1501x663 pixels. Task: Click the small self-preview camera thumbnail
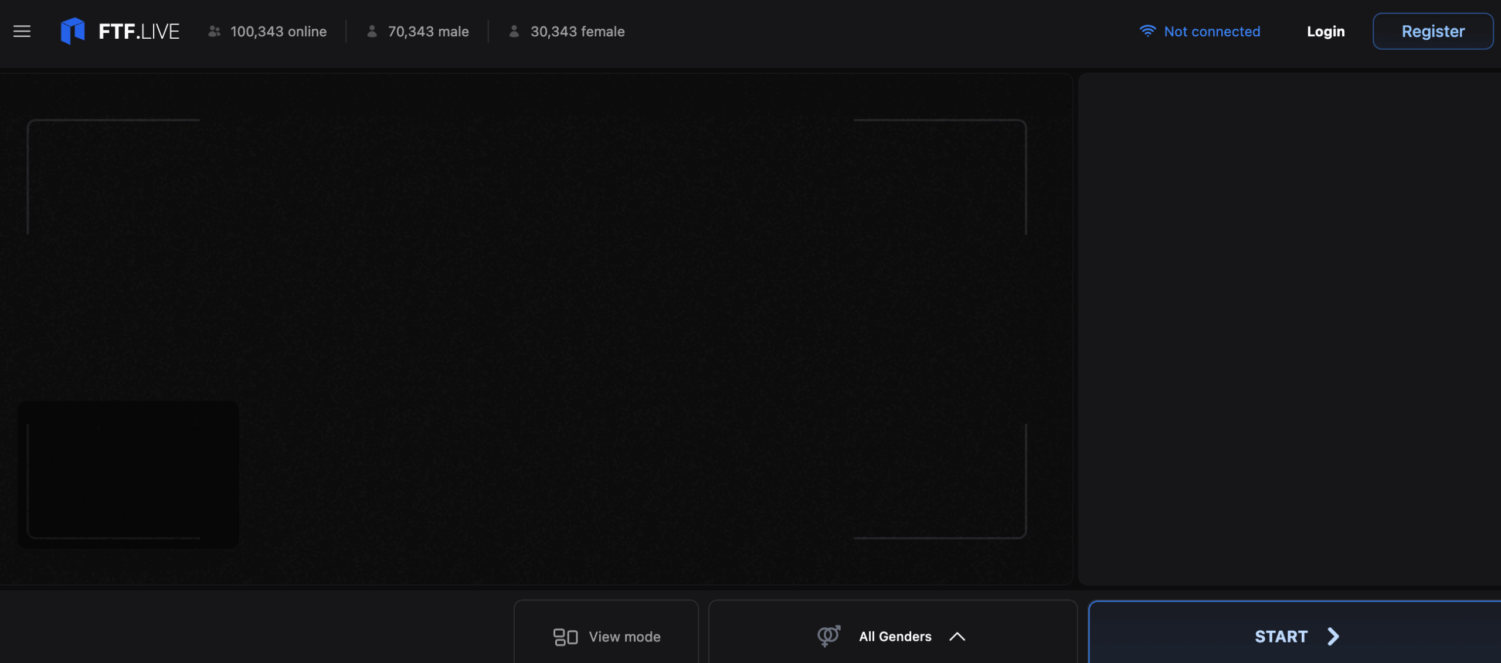click(x=128, y=474)
